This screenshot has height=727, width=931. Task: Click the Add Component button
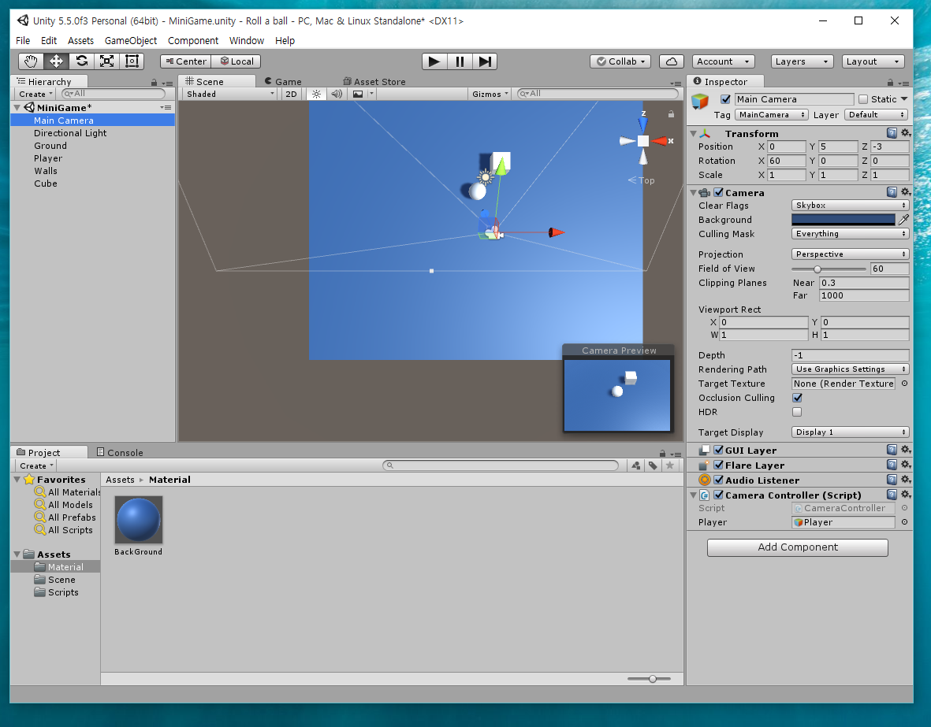pos(797,547)
